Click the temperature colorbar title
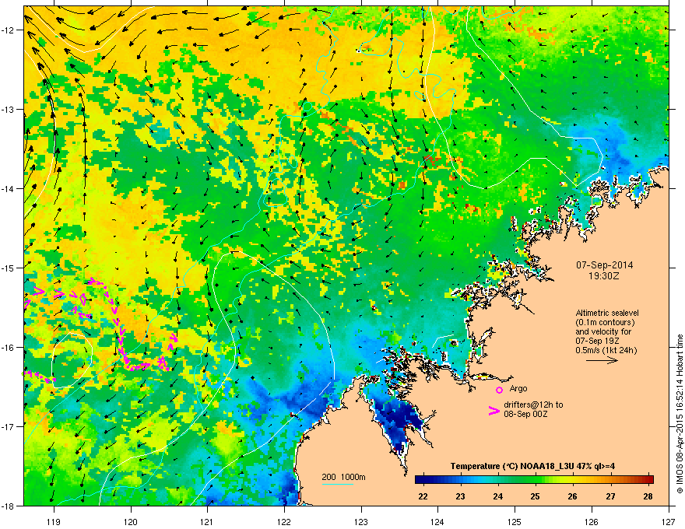Viewport: 685px width, 529px height. click(x=532, y=466)
